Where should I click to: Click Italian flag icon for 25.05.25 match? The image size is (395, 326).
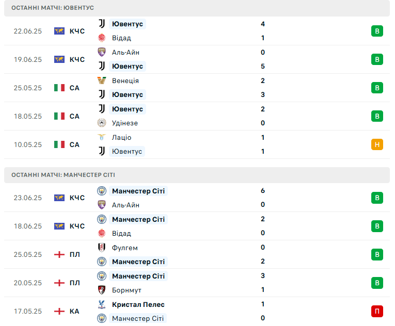[x=59, y=88]
